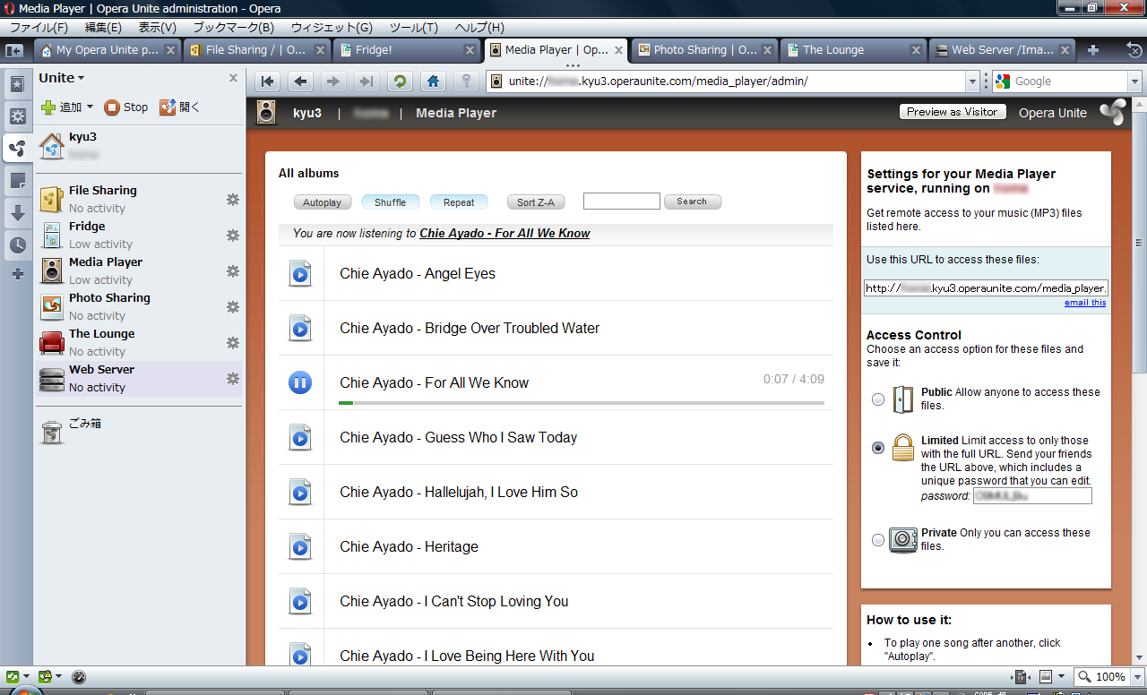Close the Unite side panel

(233, 79)
